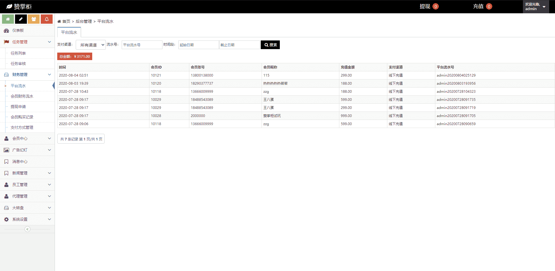This screenshot has width=555, height=271.
Task: Open 会员财务流水 in sidebar
Action: (x=22, y=96)
